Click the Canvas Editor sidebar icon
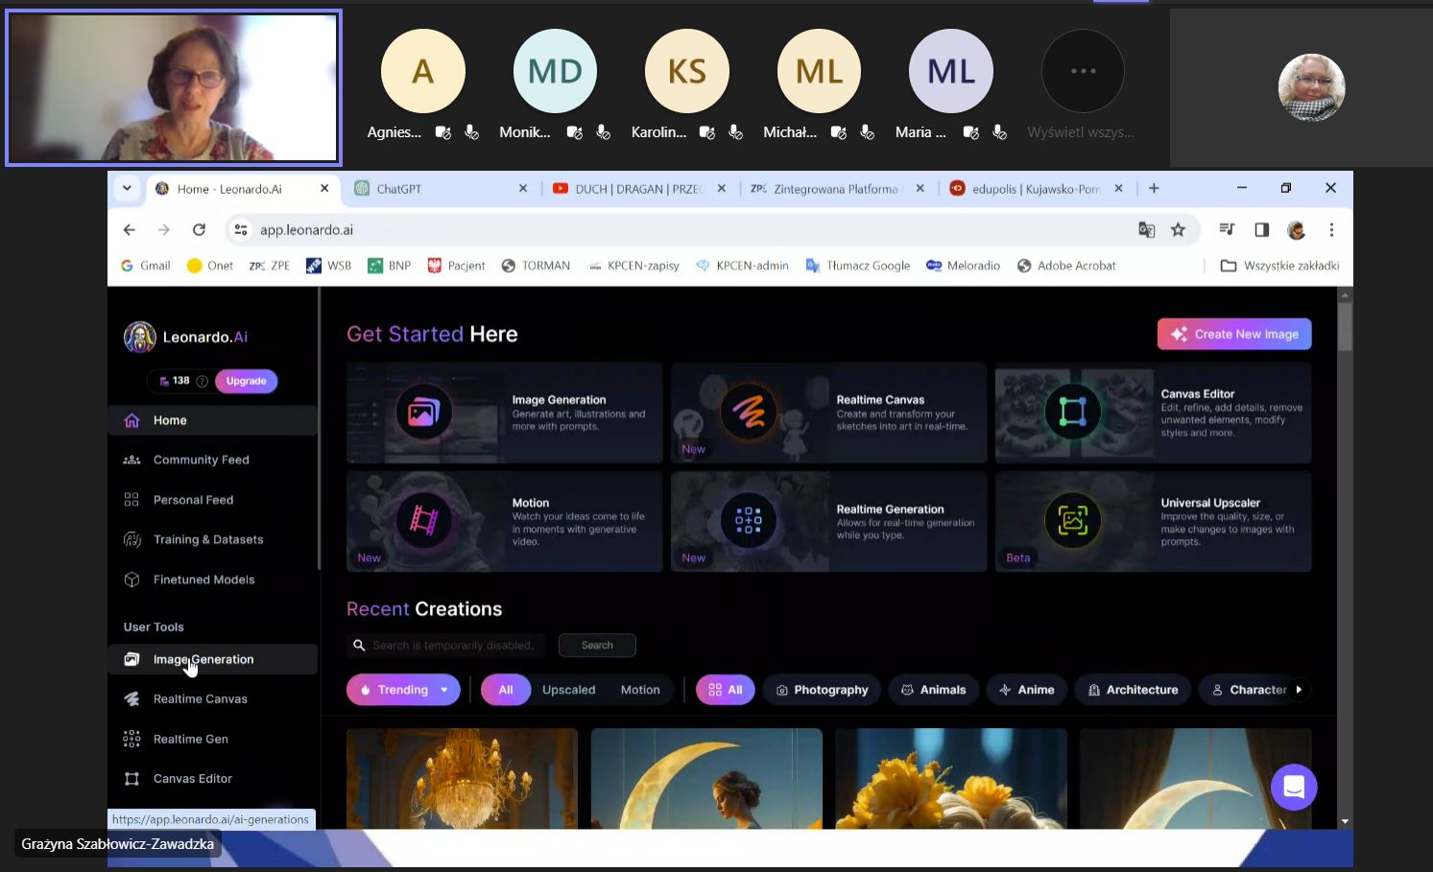The image size is (1433, 872). point(131,779)
